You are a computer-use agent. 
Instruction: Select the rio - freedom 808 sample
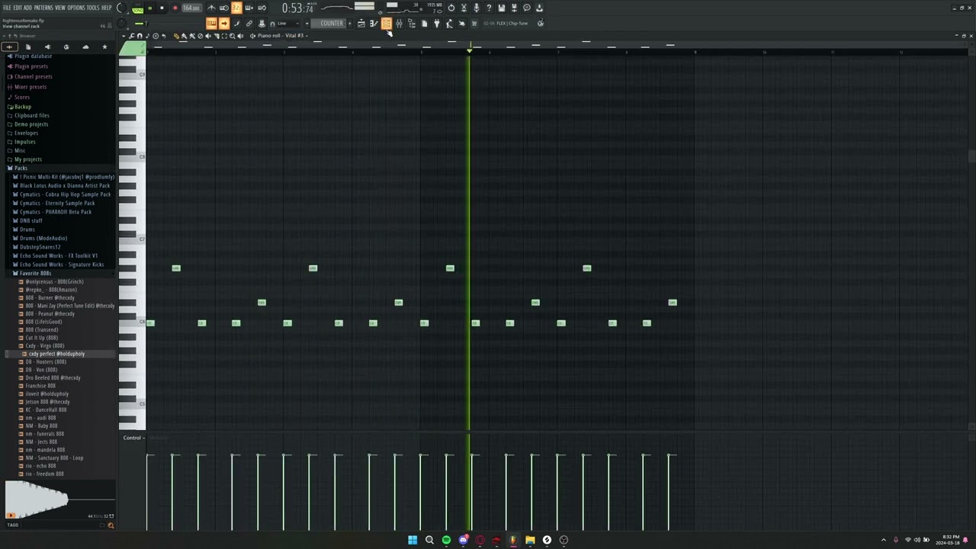tap(44, 474)
